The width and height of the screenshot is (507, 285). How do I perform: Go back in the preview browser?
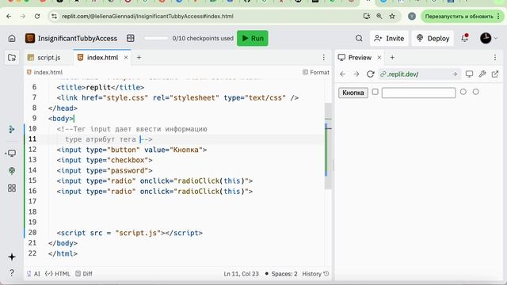[343, 74]
